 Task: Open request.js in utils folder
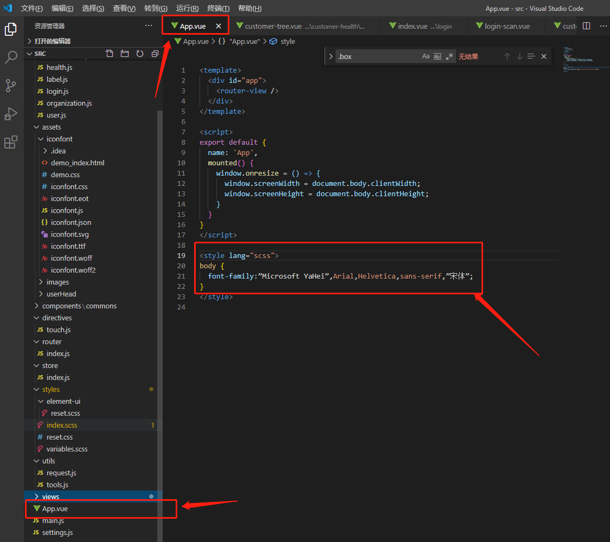pos(93,473)
